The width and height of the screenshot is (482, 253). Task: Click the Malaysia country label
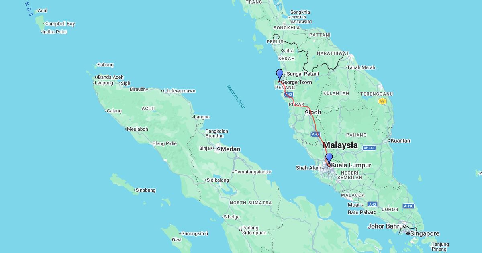point(340,145)
